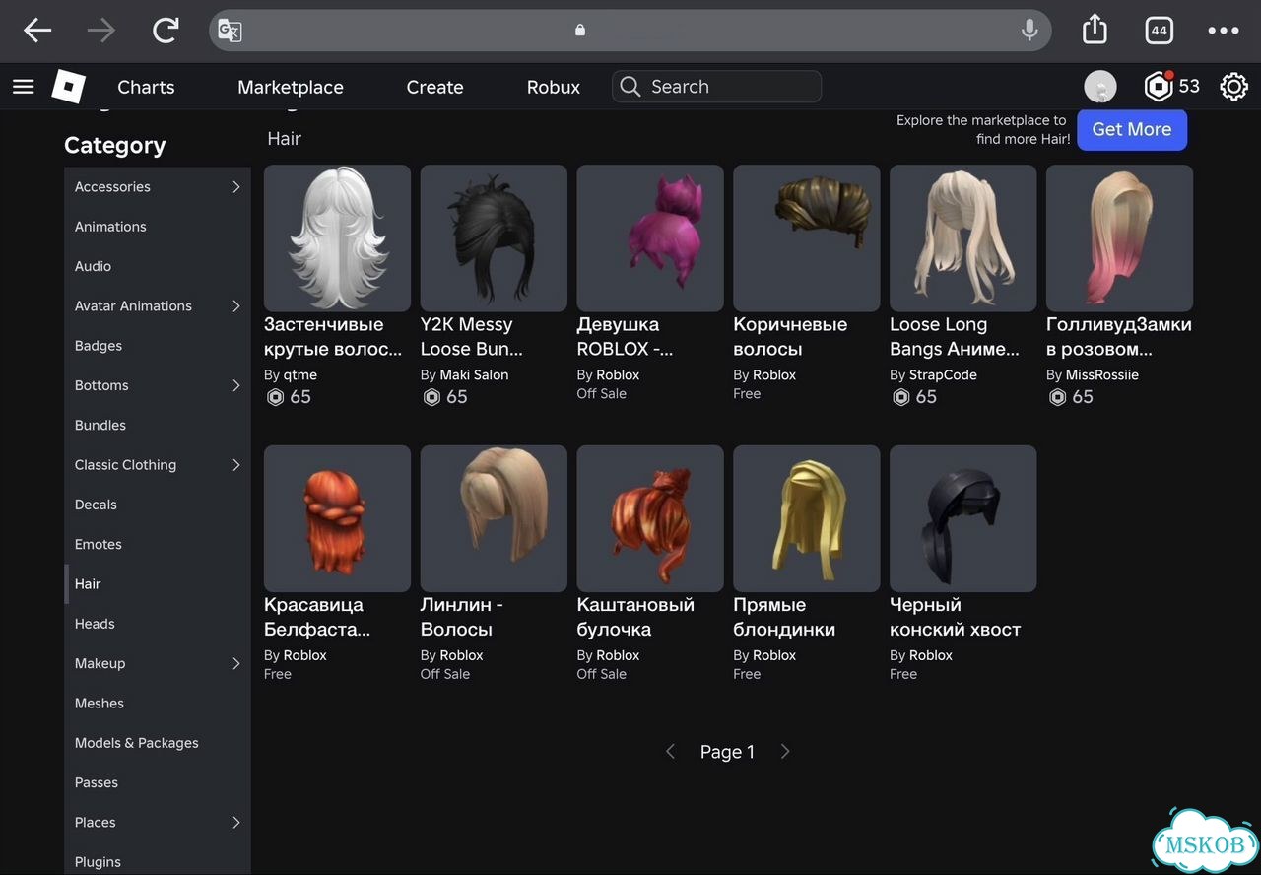Screen dimensions: 1261x875
Task: Open the translate icon in the address bar
Action: click(230, 31)
